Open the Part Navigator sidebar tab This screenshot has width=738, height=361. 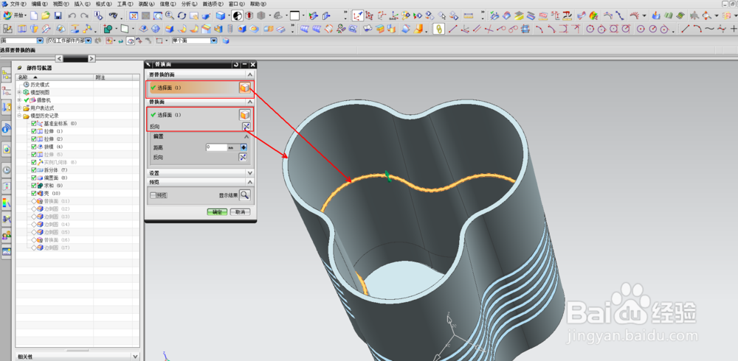point(6,91)
